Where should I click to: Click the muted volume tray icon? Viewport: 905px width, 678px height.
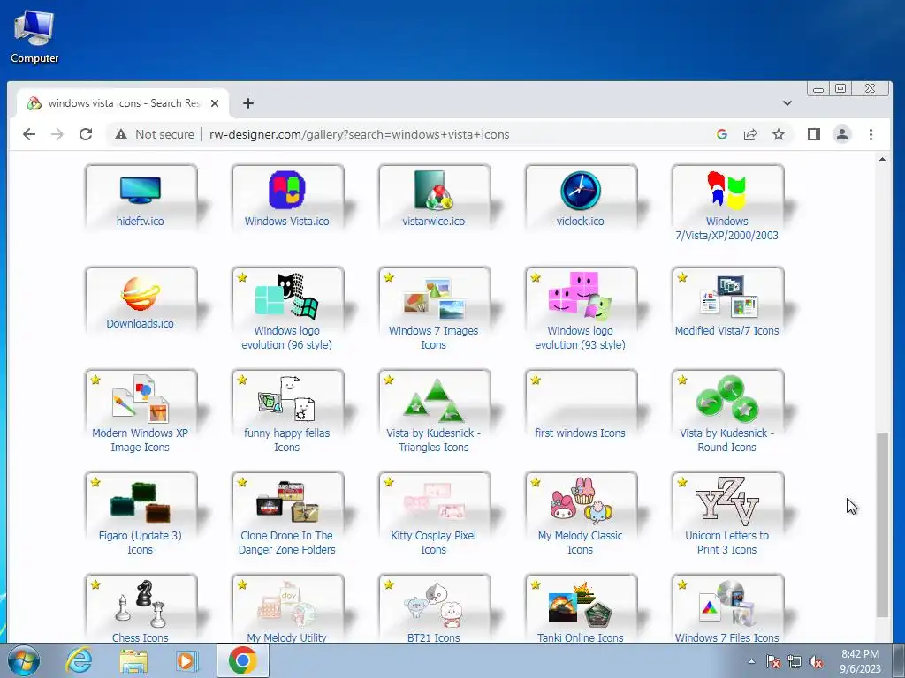(816, 662)
